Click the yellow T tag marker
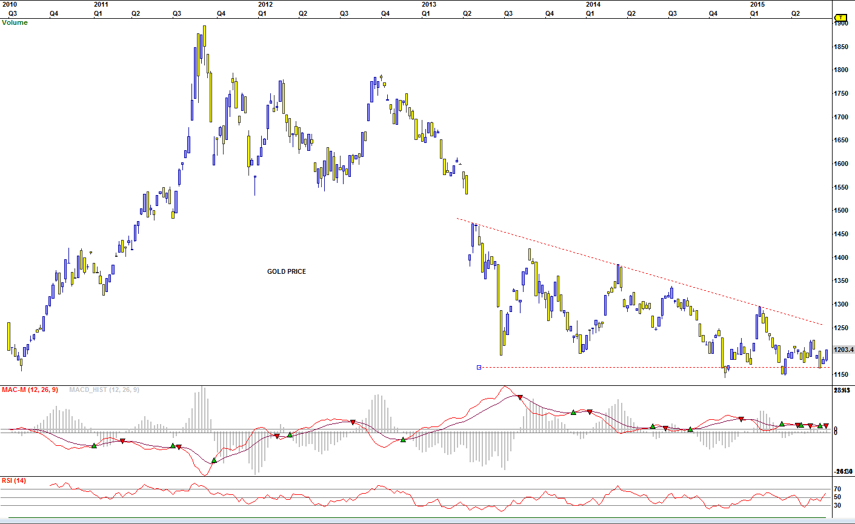855x524 pixels. point(841,18)
